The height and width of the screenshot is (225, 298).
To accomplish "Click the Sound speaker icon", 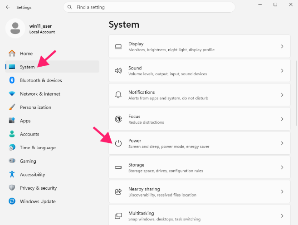I will [x=118, y=71].
